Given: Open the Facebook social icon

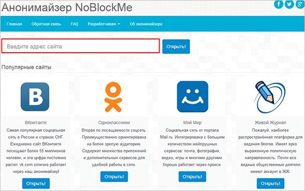Looking at the screenshot, I should (x=279, y=4).
